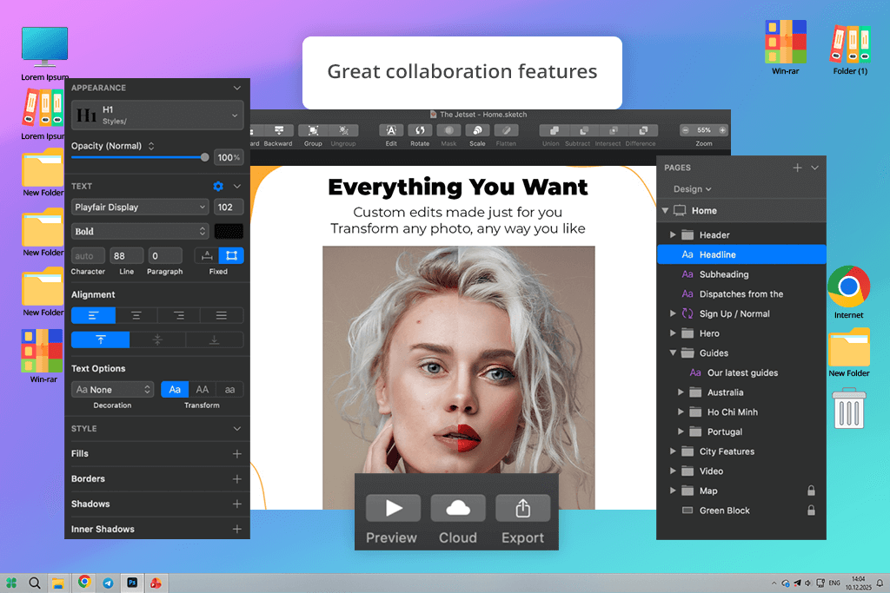Select the Headline text layer
Viewport: 890px width, 593px height.
tap(741, 254)
